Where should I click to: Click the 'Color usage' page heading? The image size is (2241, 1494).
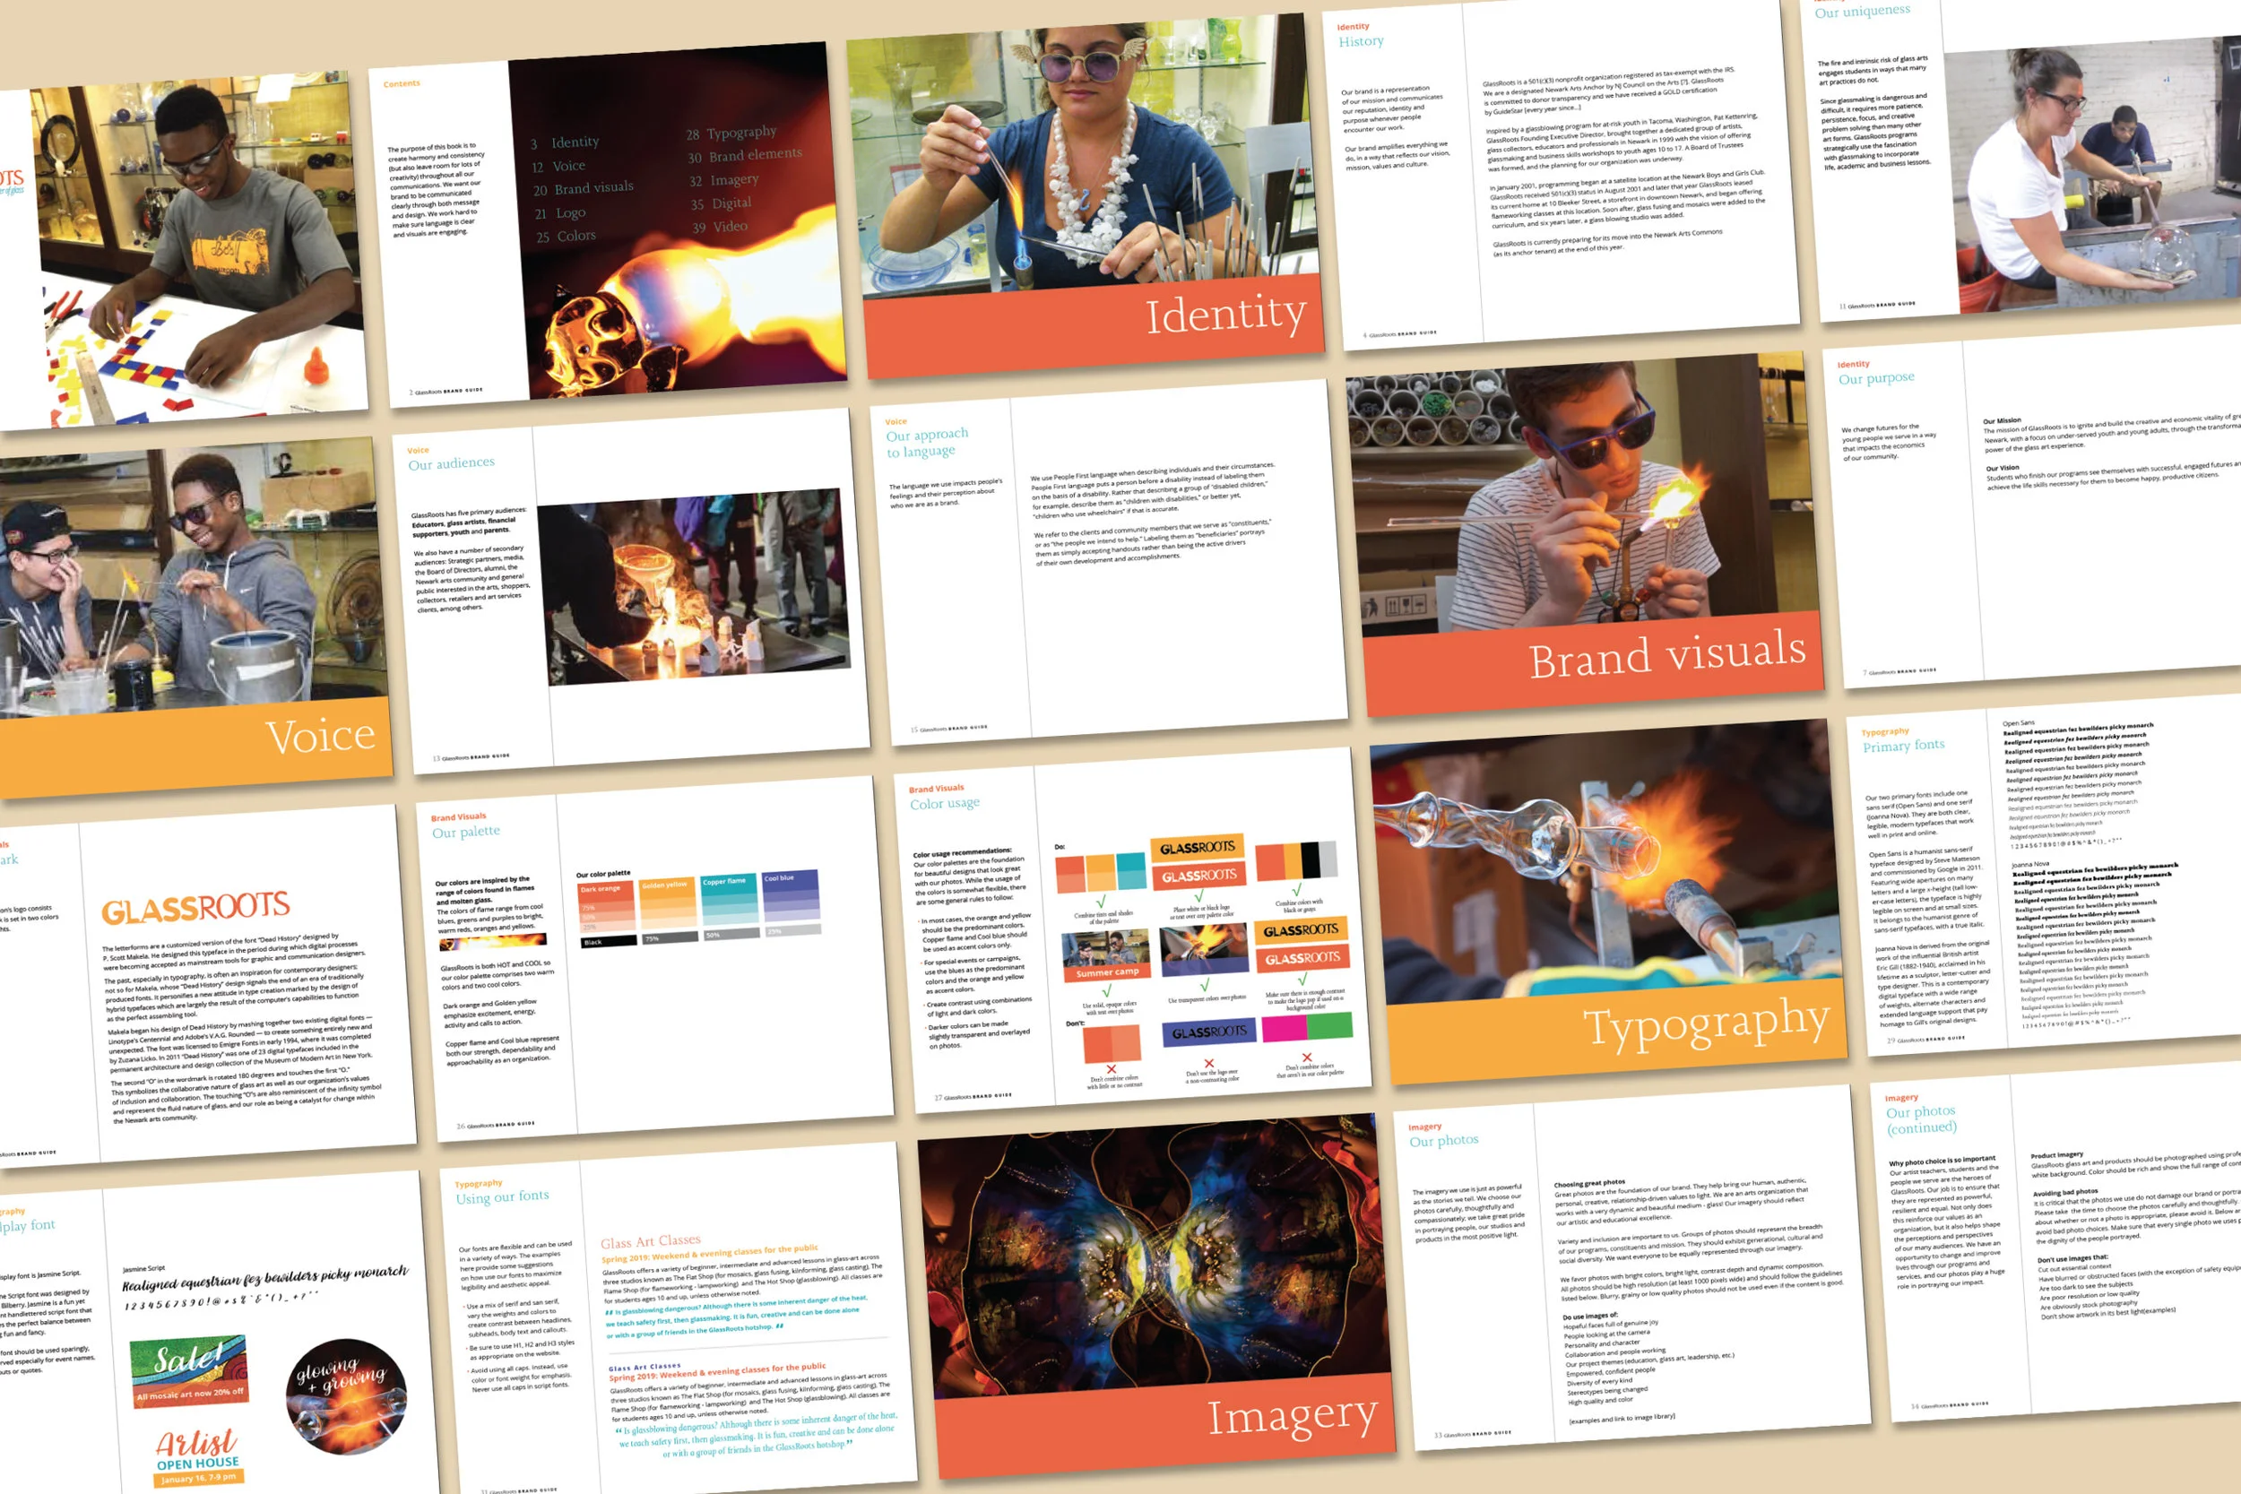[x=943, y=802]
